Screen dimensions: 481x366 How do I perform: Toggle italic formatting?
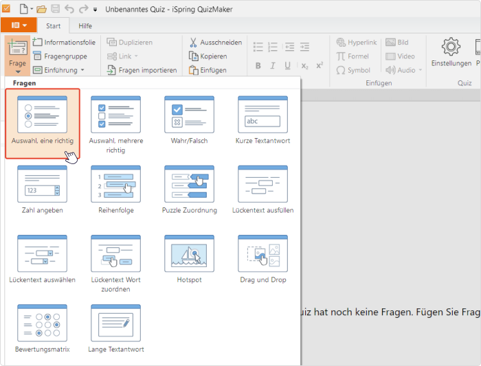point(273,65)
